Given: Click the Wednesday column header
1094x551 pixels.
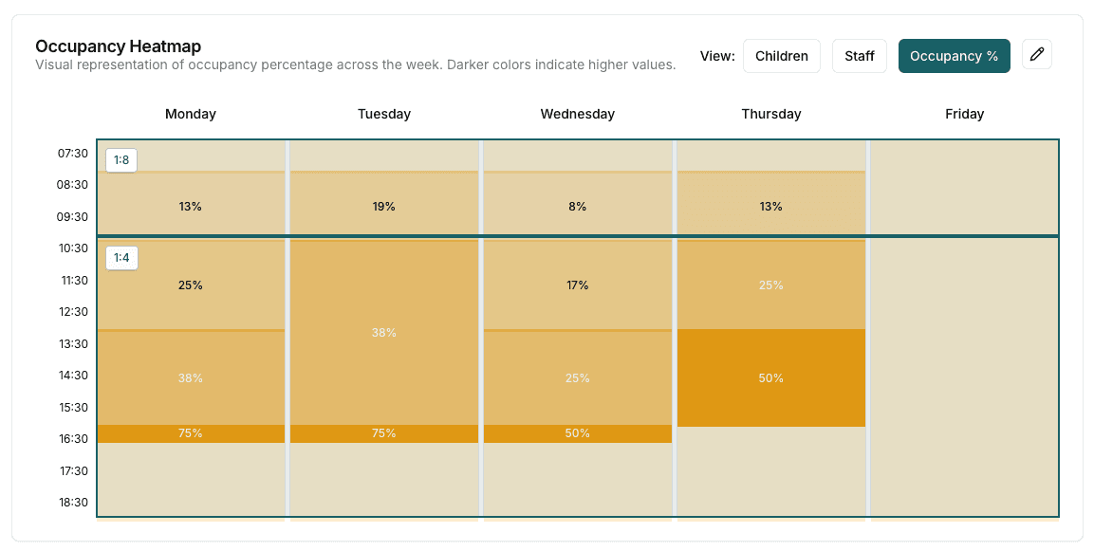Looking at the screenshot, I should click(x=577, y=114).
